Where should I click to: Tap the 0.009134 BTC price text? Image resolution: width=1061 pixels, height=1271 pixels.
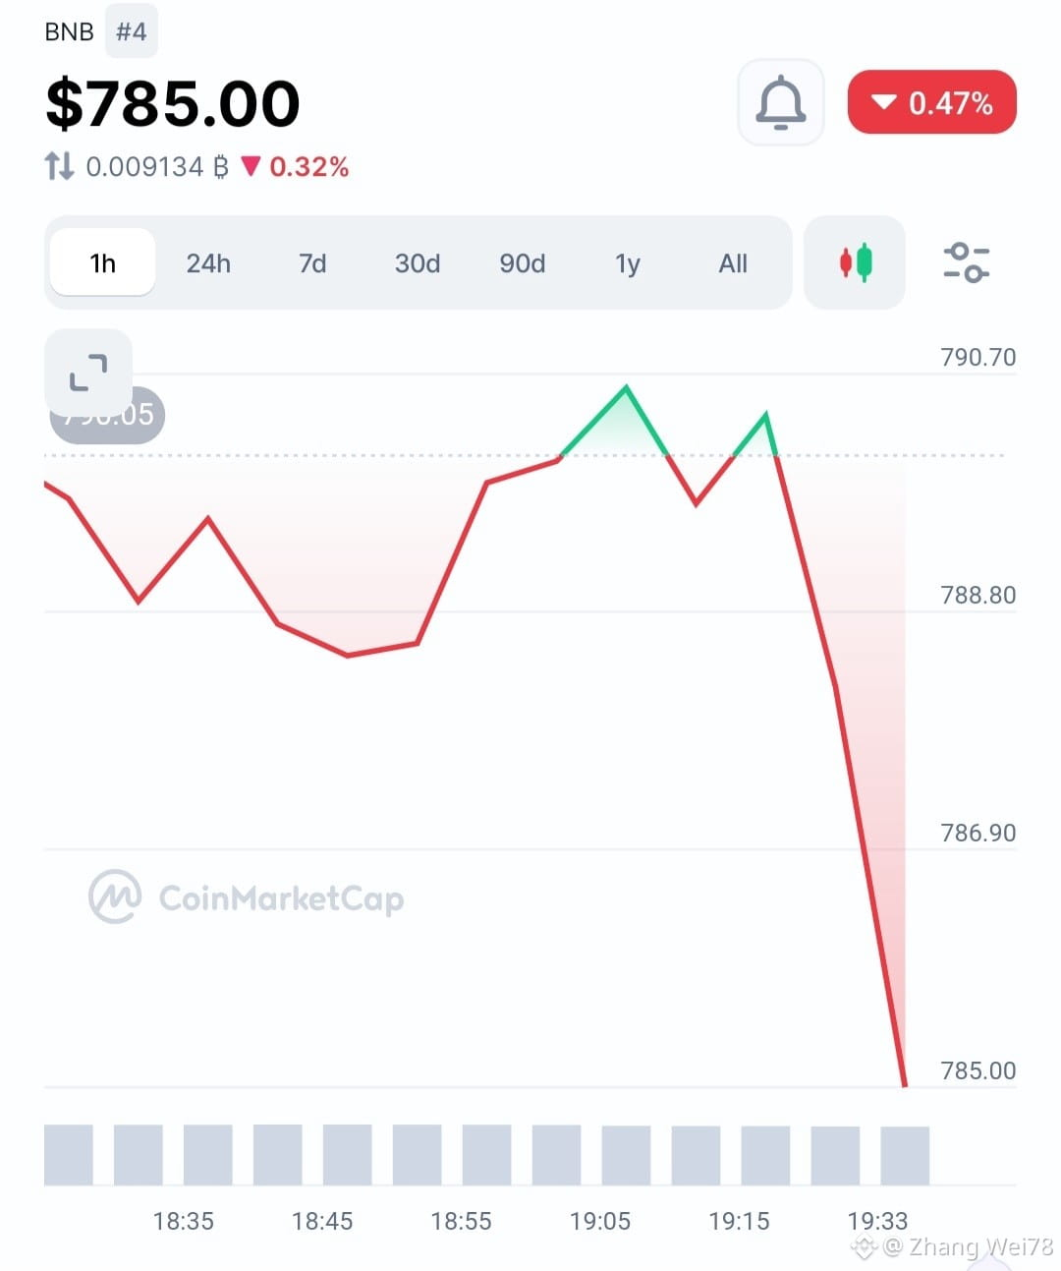[156, 166]
